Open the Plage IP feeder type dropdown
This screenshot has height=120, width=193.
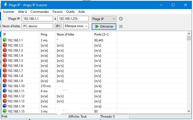tap(104, 19)
